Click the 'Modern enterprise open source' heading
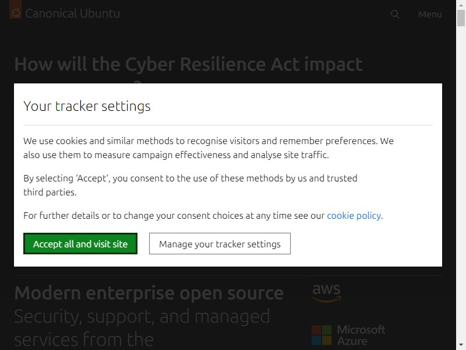466x350 pixels. pyautogui.click(x=149, y=293)
